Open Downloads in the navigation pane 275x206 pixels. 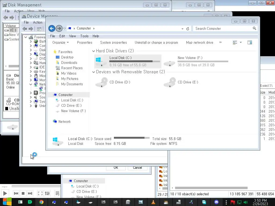click(69, 63)
